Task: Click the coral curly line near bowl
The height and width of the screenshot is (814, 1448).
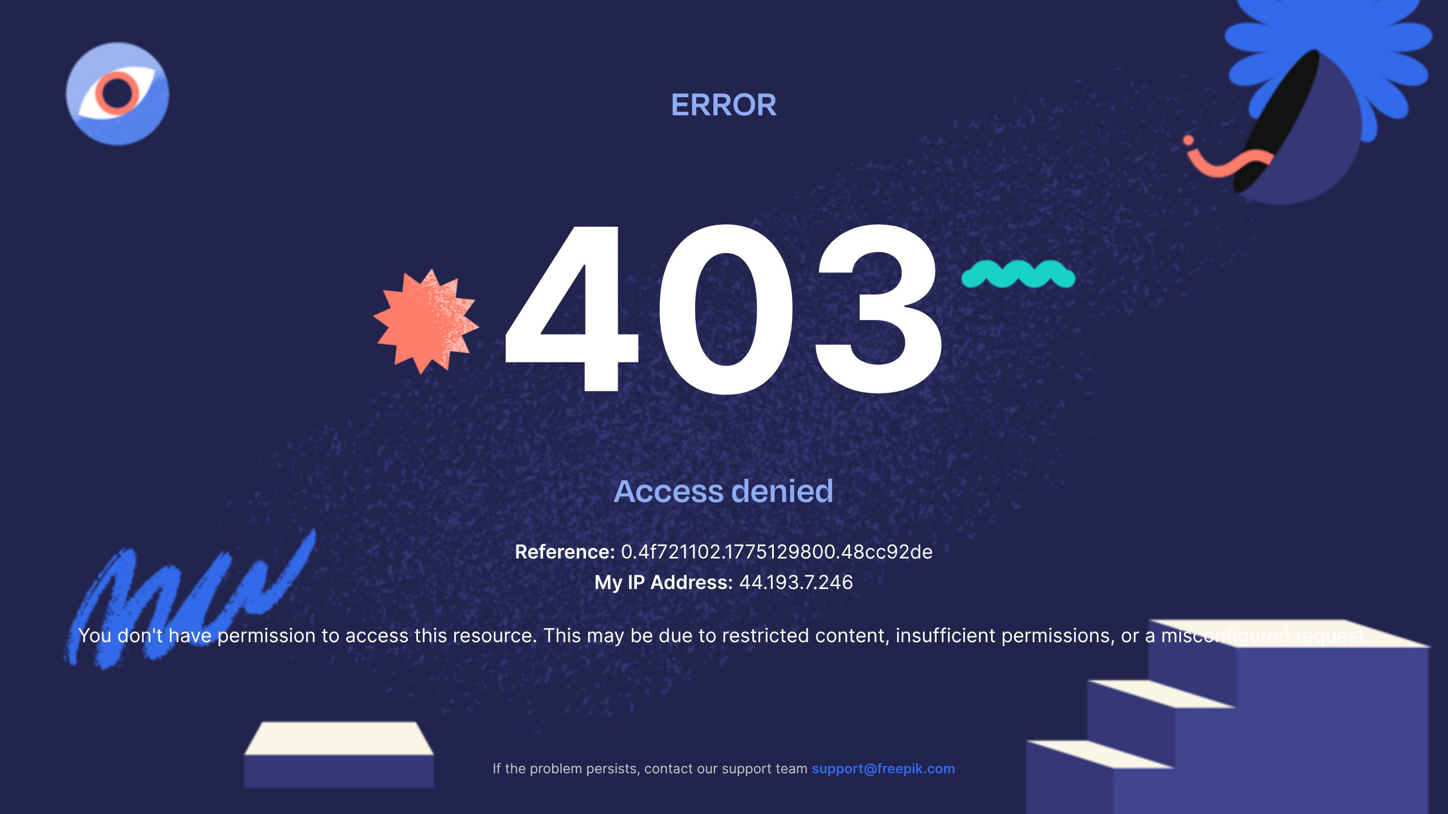Action: click(1225, 157)
